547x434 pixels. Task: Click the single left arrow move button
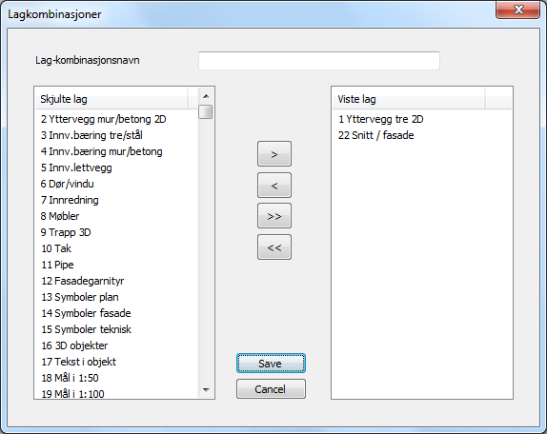pos(274,185)
